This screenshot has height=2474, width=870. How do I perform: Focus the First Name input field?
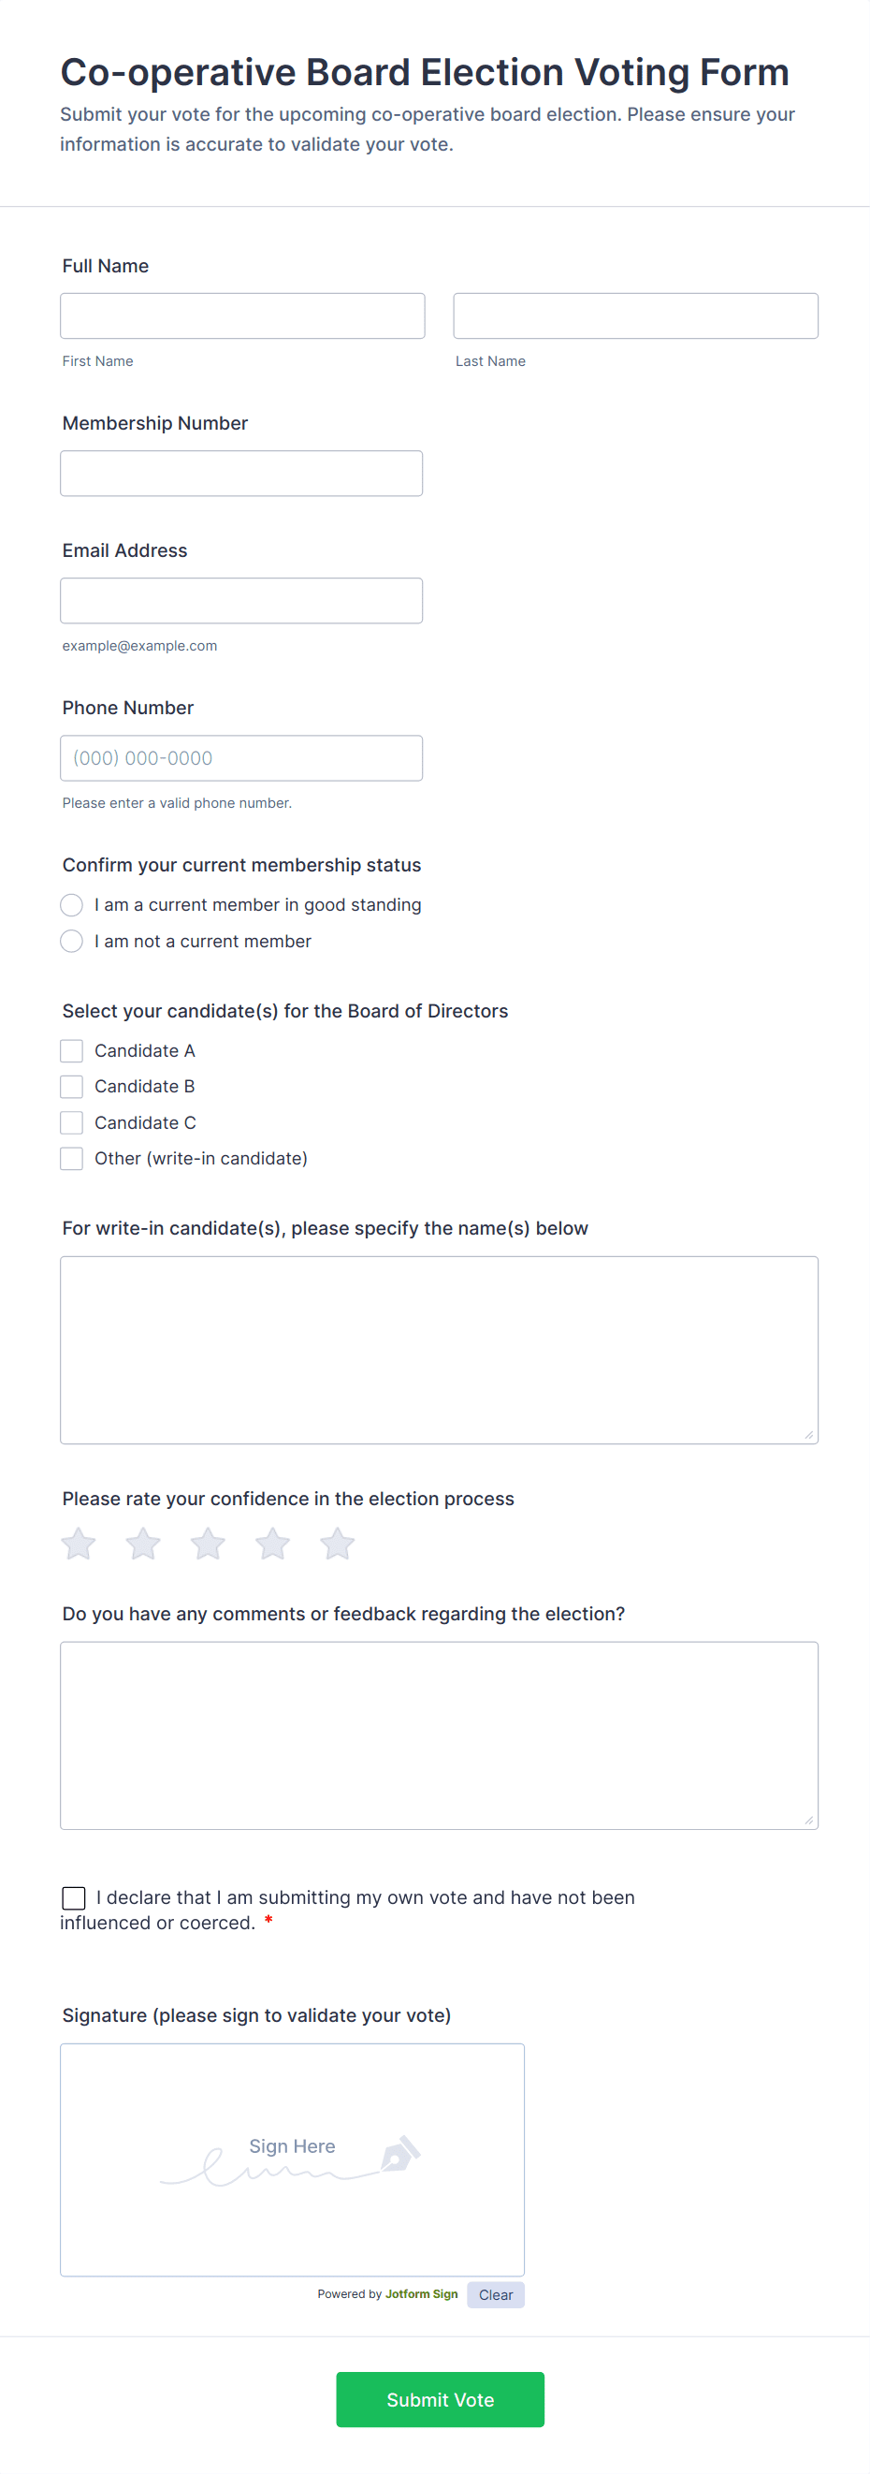242,316
